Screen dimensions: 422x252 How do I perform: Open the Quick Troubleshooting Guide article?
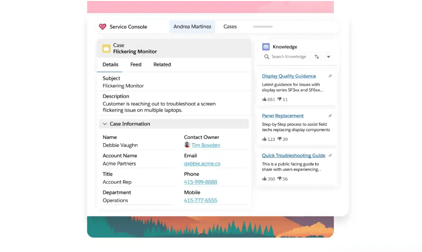tap(293, 155)
